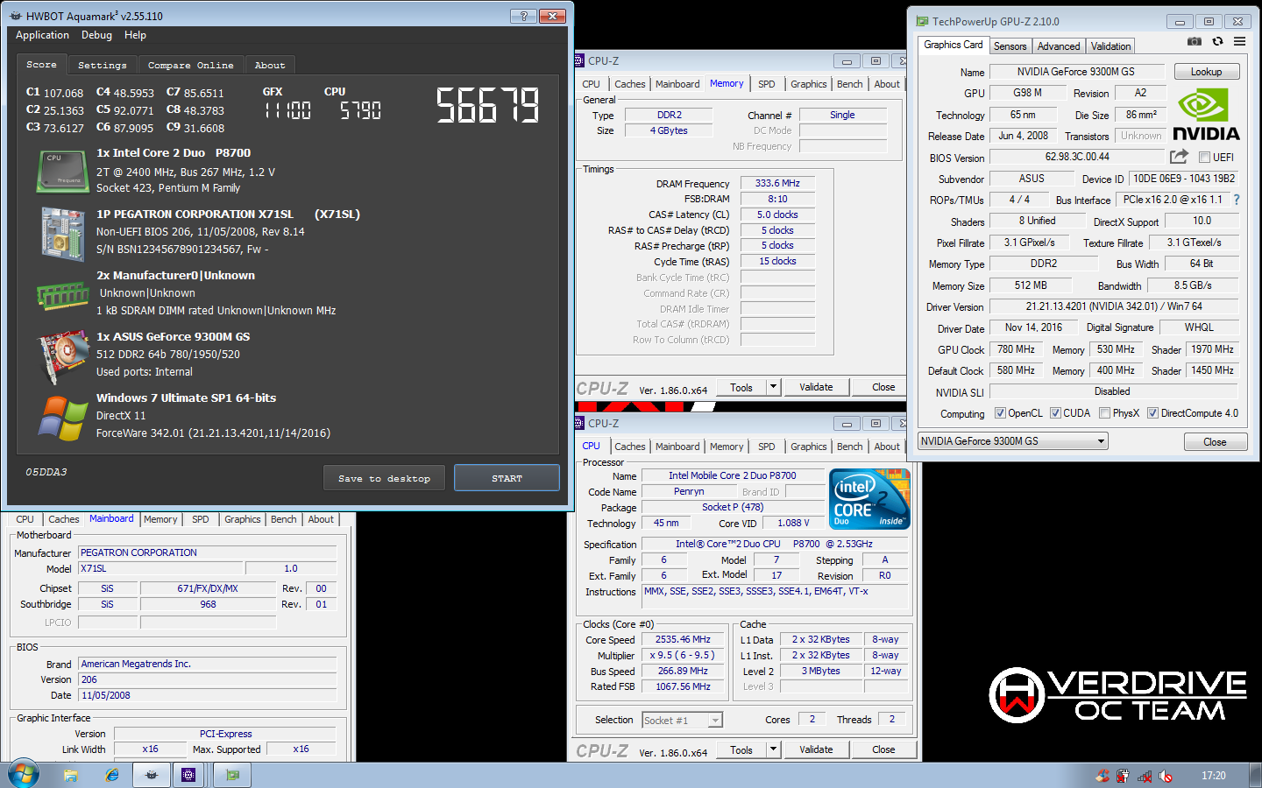This screenshot has height=788, width=1262.
Task: Click the HWBOT Aquamark title bar icon
Action: coord(15,16)
